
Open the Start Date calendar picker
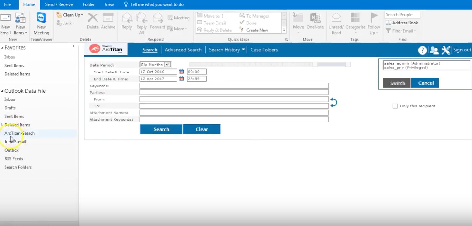click(181, 72)
